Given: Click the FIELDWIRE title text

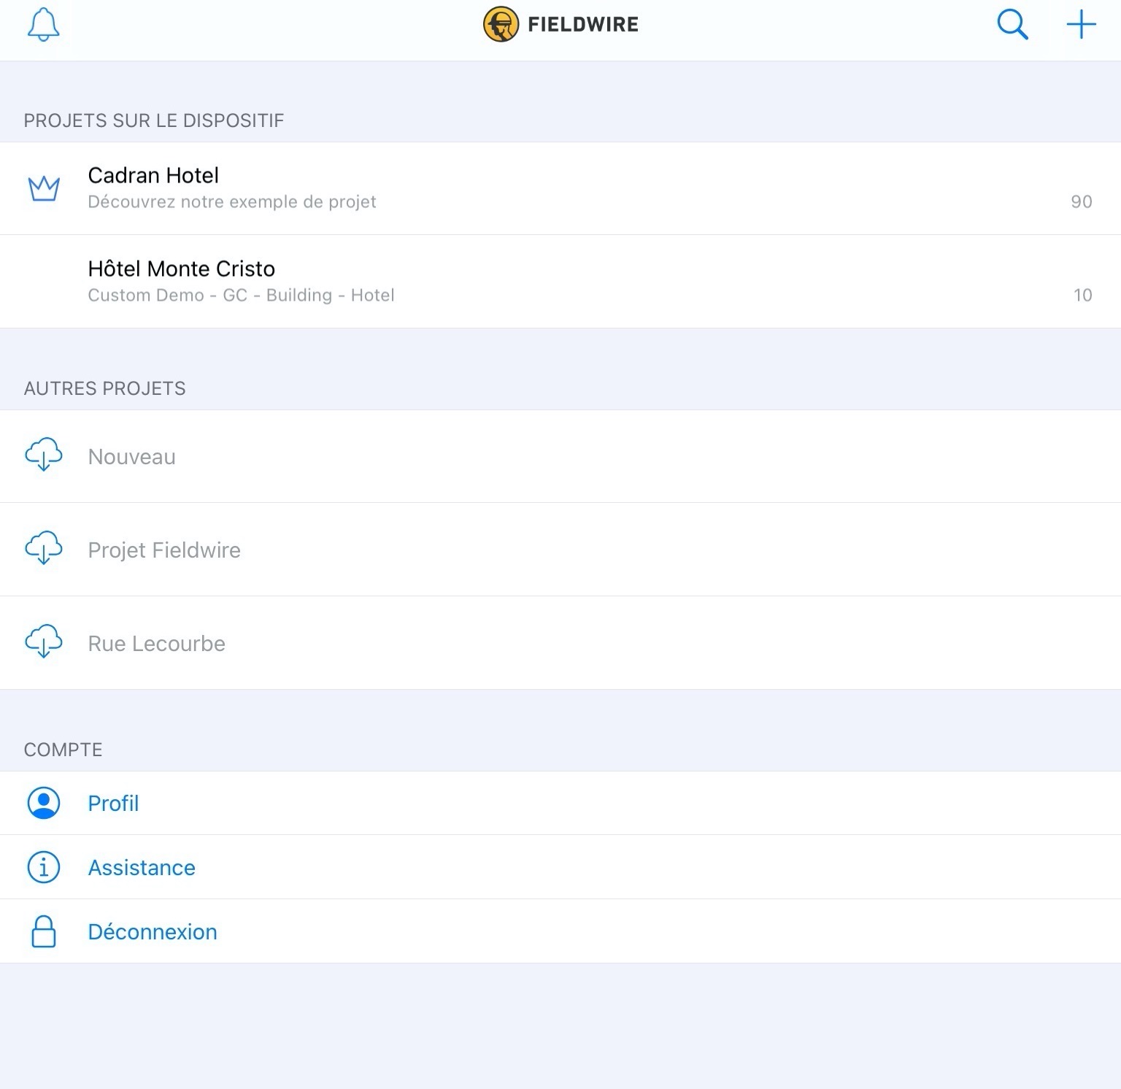Looking at the screenshot, I should click(x=583, y=25).
